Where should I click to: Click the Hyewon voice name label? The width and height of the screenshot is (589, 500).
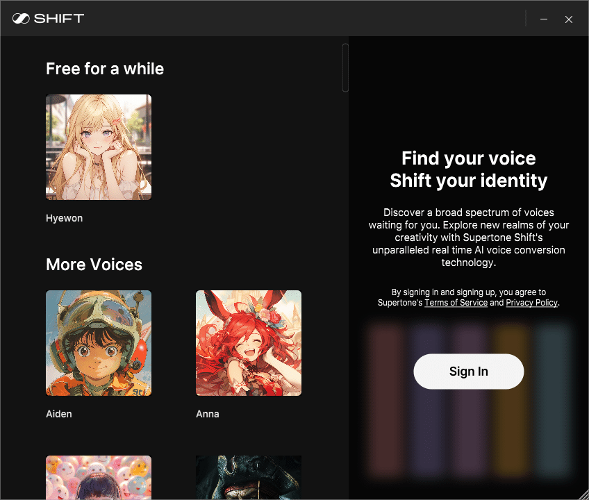point(64,217)
